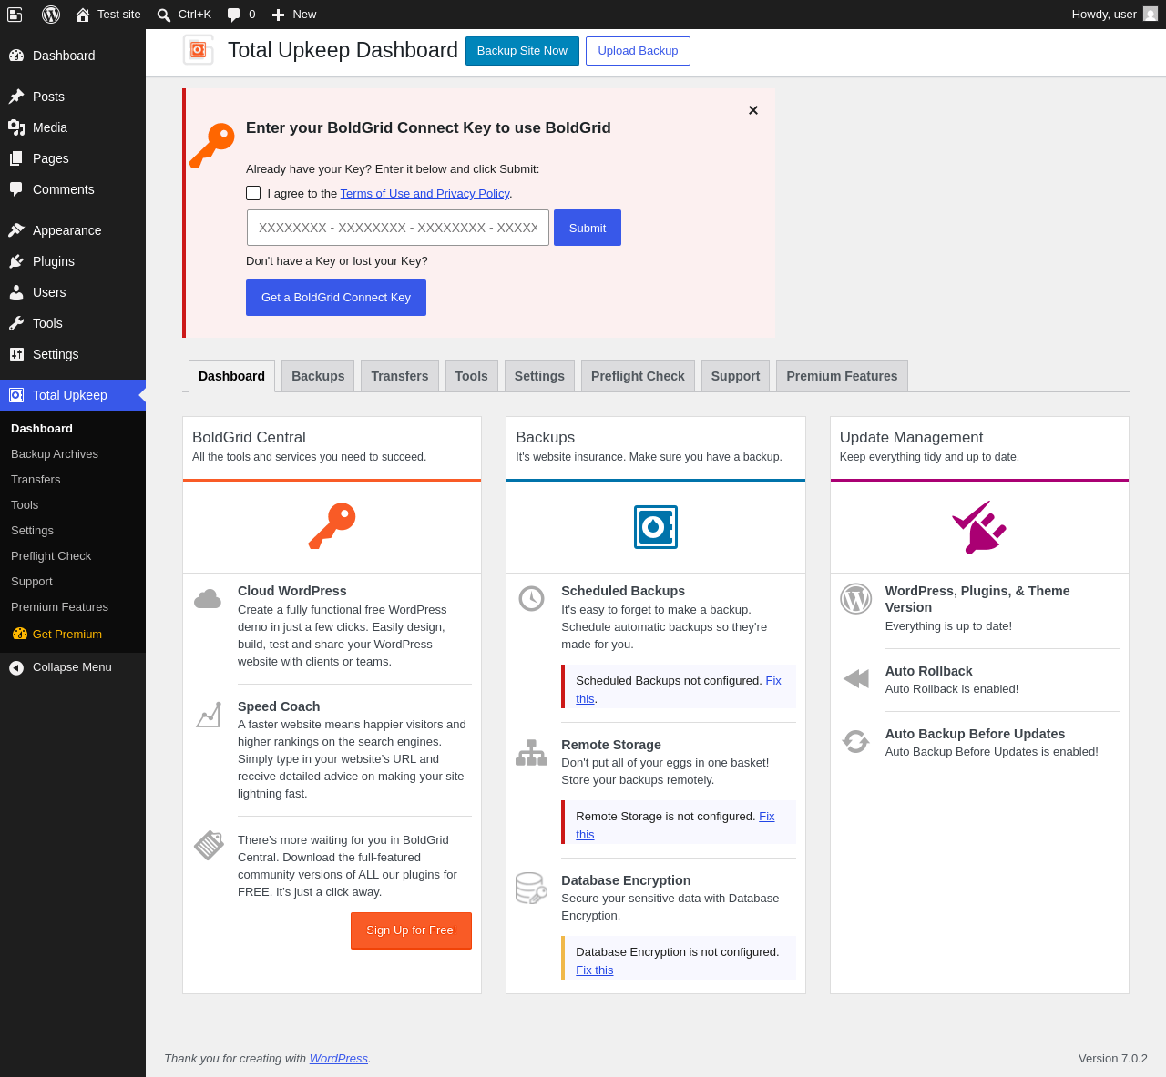This screenshot has width=1166, height=1077.
Task: Click the admin bar menu toggle icon
Action: 15,15
